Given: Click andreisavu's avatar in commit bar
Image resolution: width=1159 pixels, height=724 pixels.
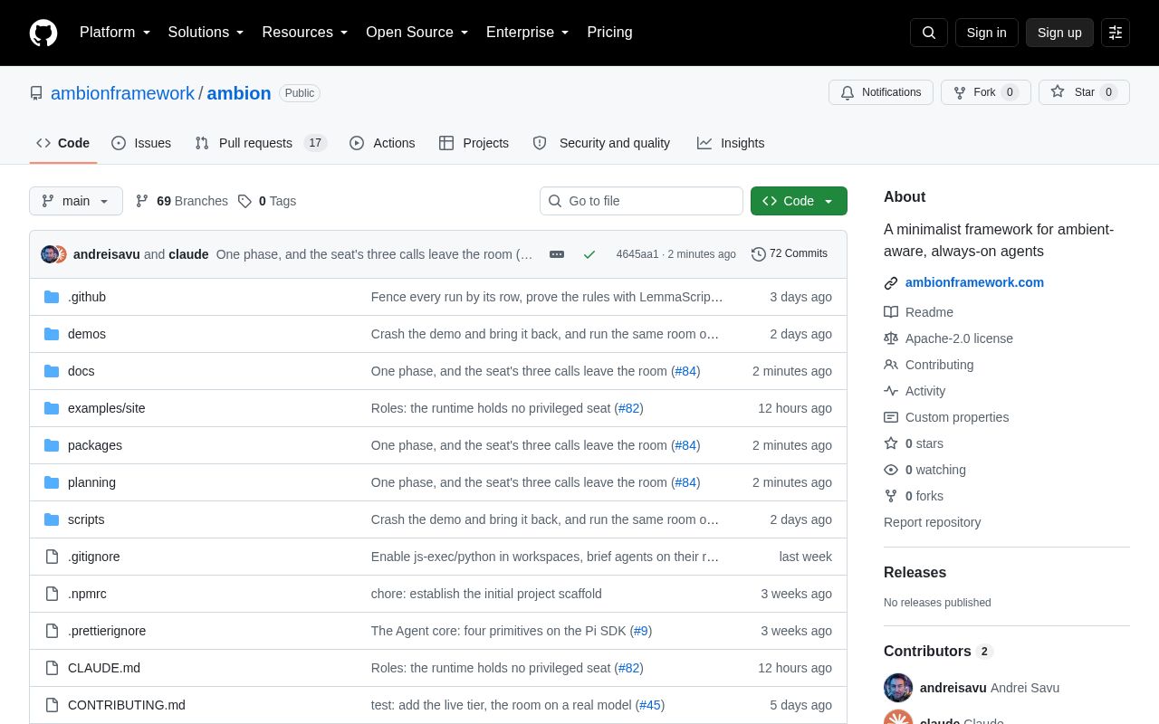Looking at the screenshot, I should coord(49,254).
